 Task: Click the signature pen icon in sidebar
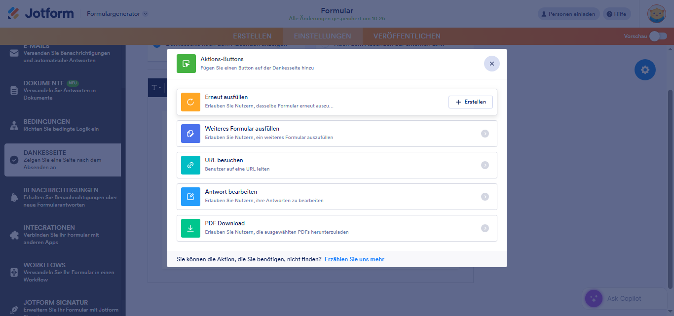[14, 310]
